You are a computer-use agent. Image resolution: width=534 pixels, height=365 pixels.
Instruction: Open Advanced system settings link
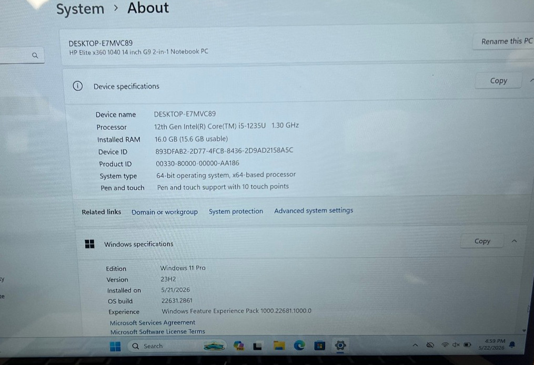pyautogui.click(x=314, y=211)
